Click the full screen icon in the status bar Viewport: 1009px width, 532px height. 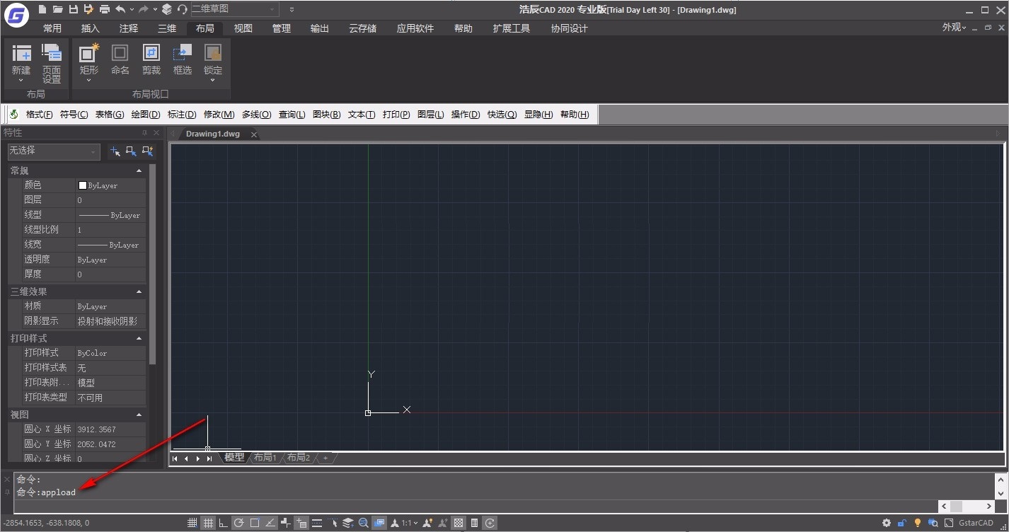pos(949,524)
